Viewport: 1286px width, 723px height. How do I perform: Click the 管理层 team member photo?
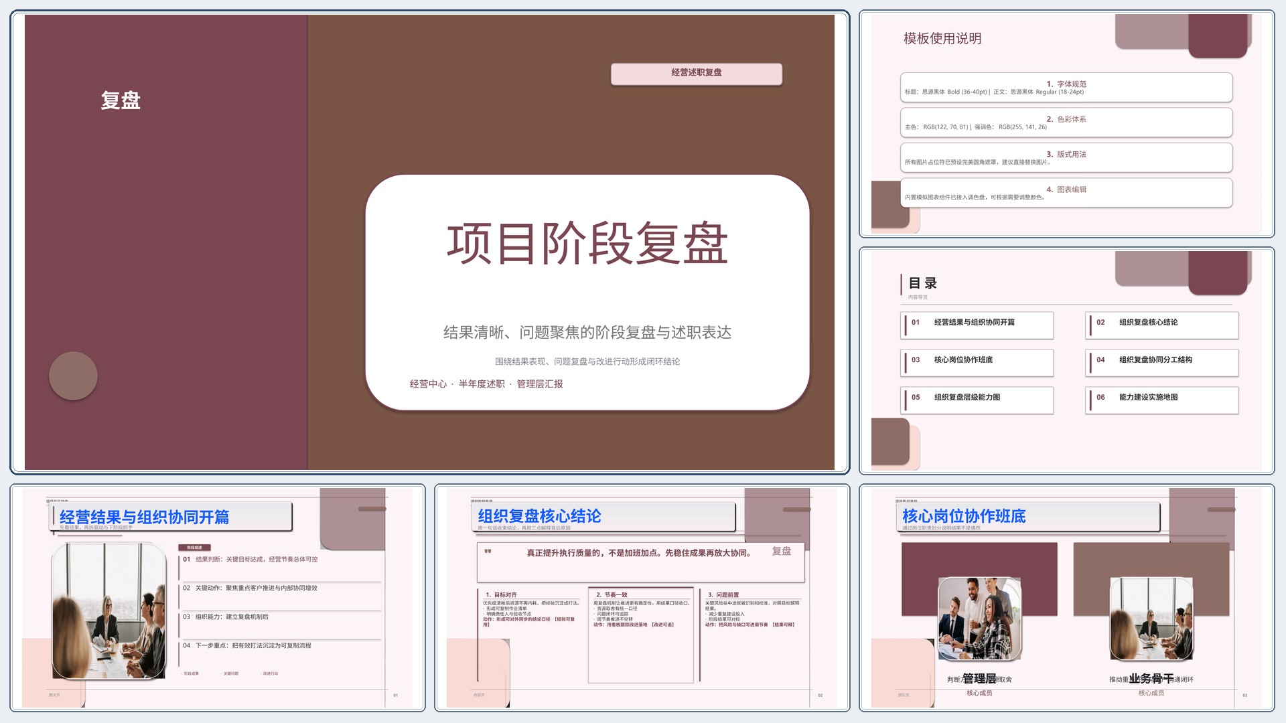click(979, 619)
